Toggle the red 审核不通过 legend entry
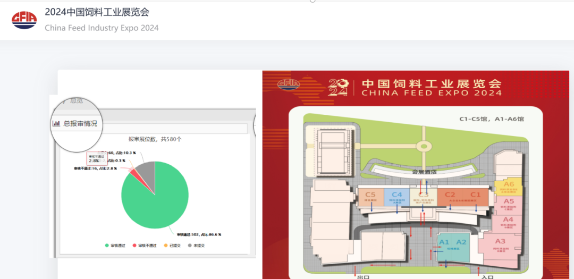 pyautogui.click(x=144, y=246)
